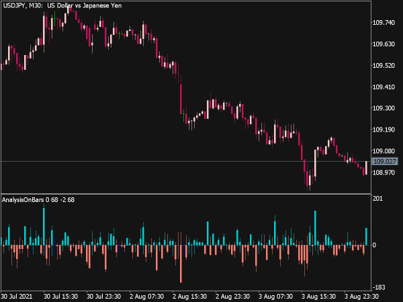Click the 109.520 price axis label
This screenshot has width=403, height=302.
[384, 66]
